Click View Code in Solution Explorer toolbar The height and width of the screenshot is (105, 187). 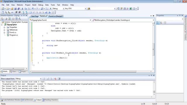tap(13, 19)
